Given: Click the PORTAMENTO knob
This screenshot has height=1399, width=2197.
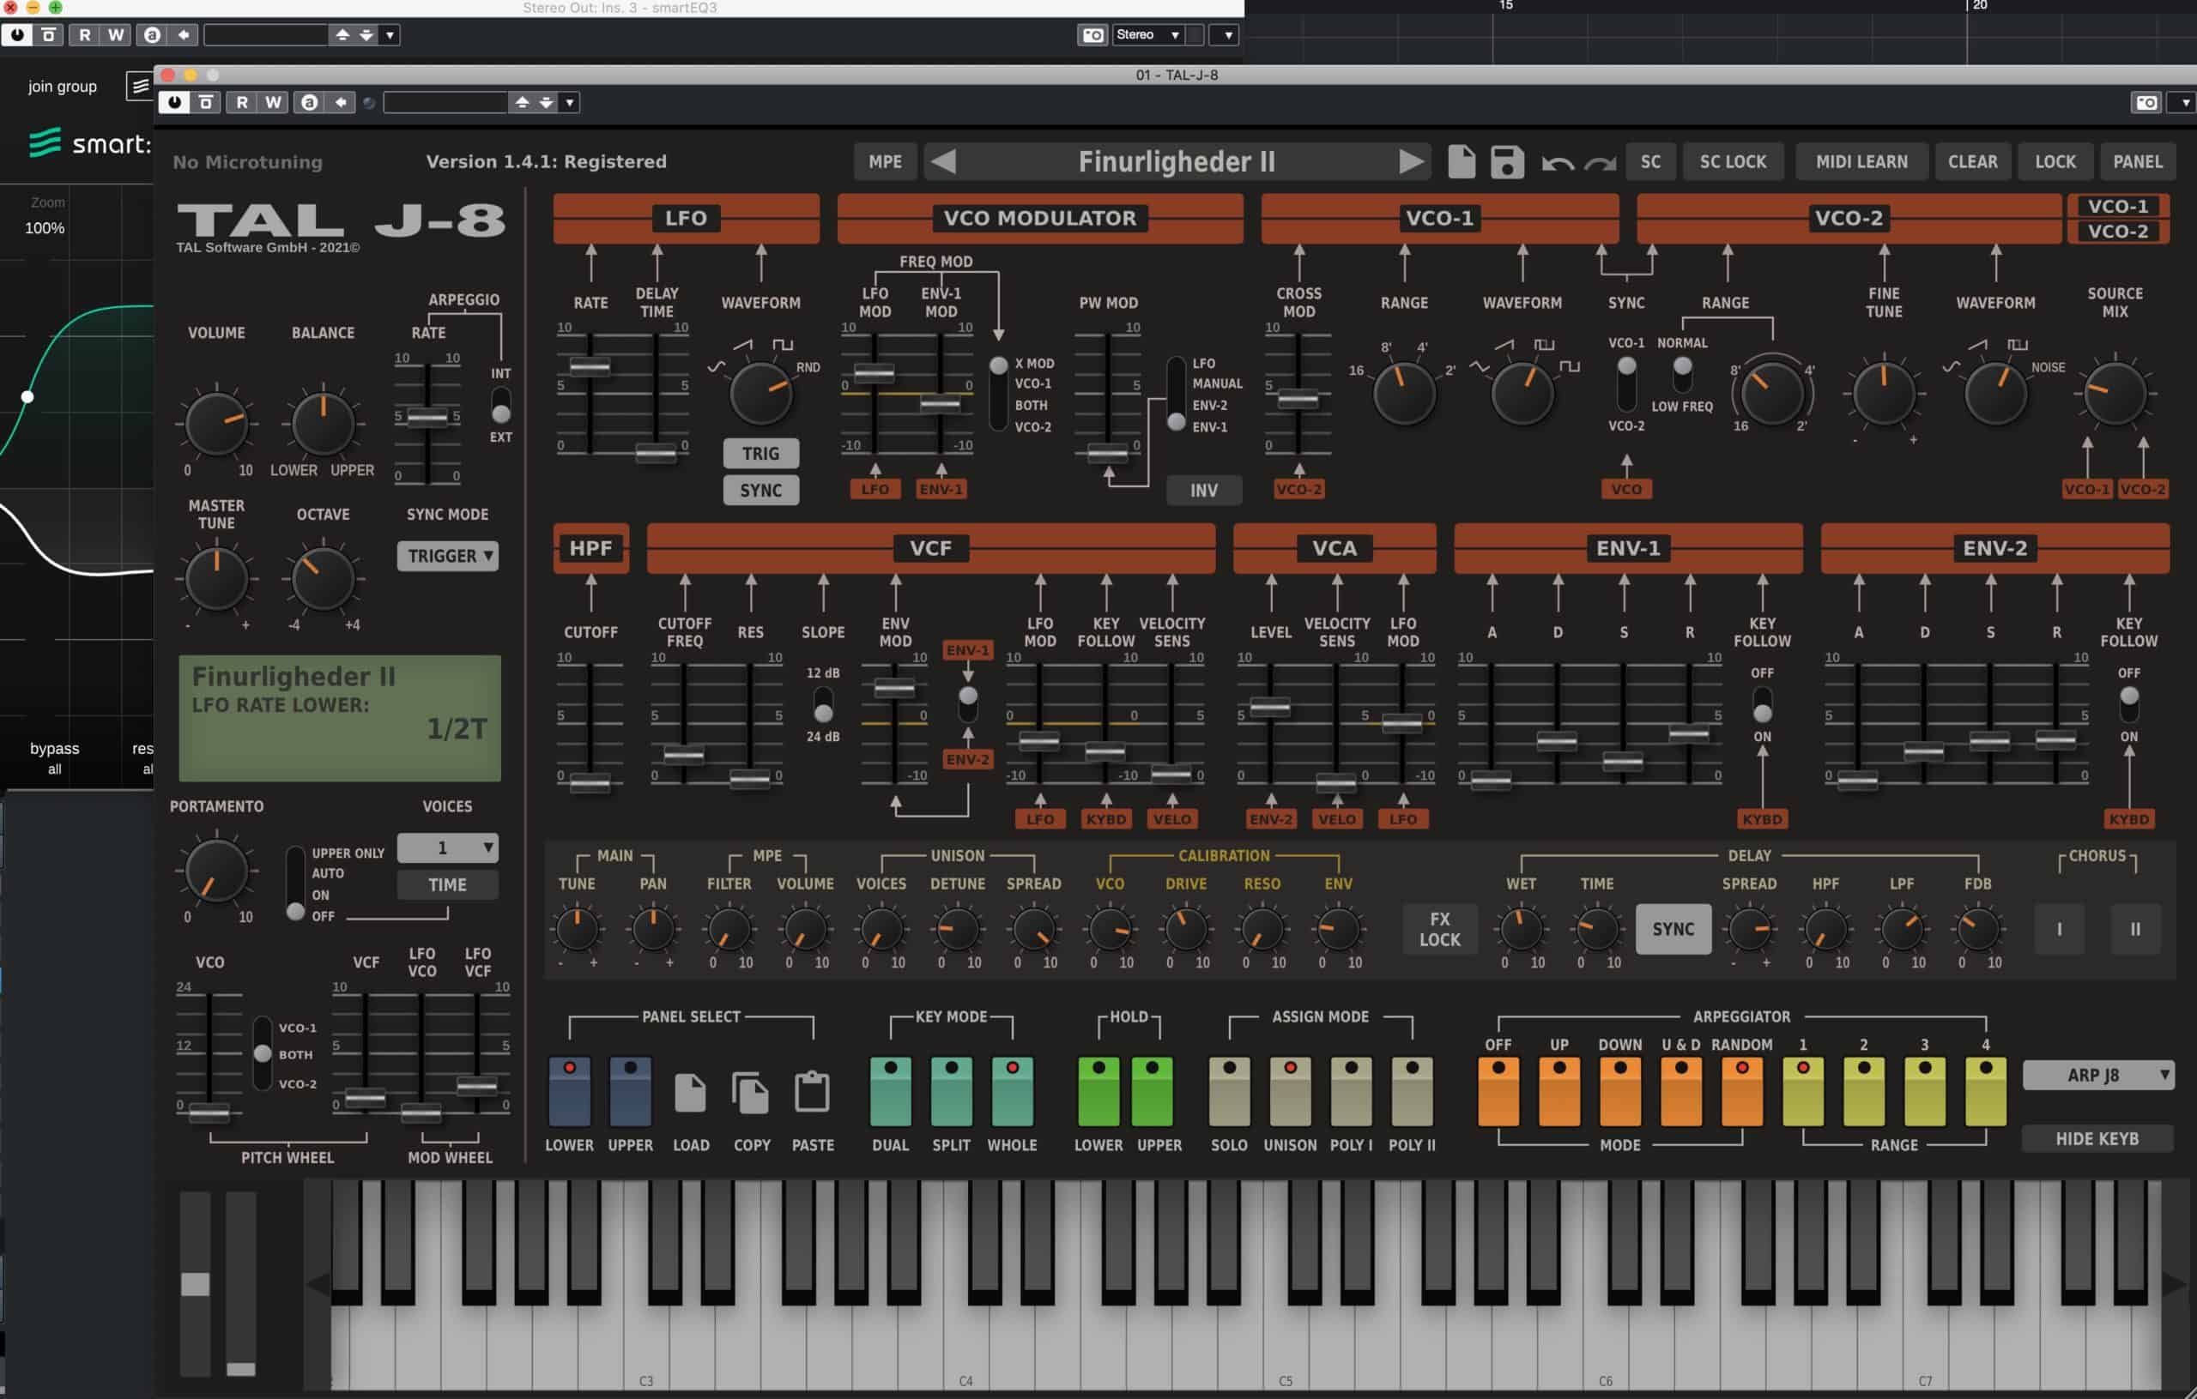Looking at the screenshot, I should point(216,870).
